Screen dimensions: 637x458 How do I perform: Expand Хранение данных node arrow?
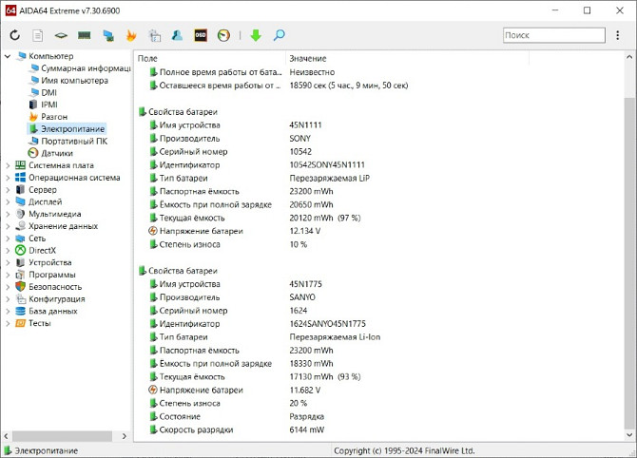coord(8,226)
